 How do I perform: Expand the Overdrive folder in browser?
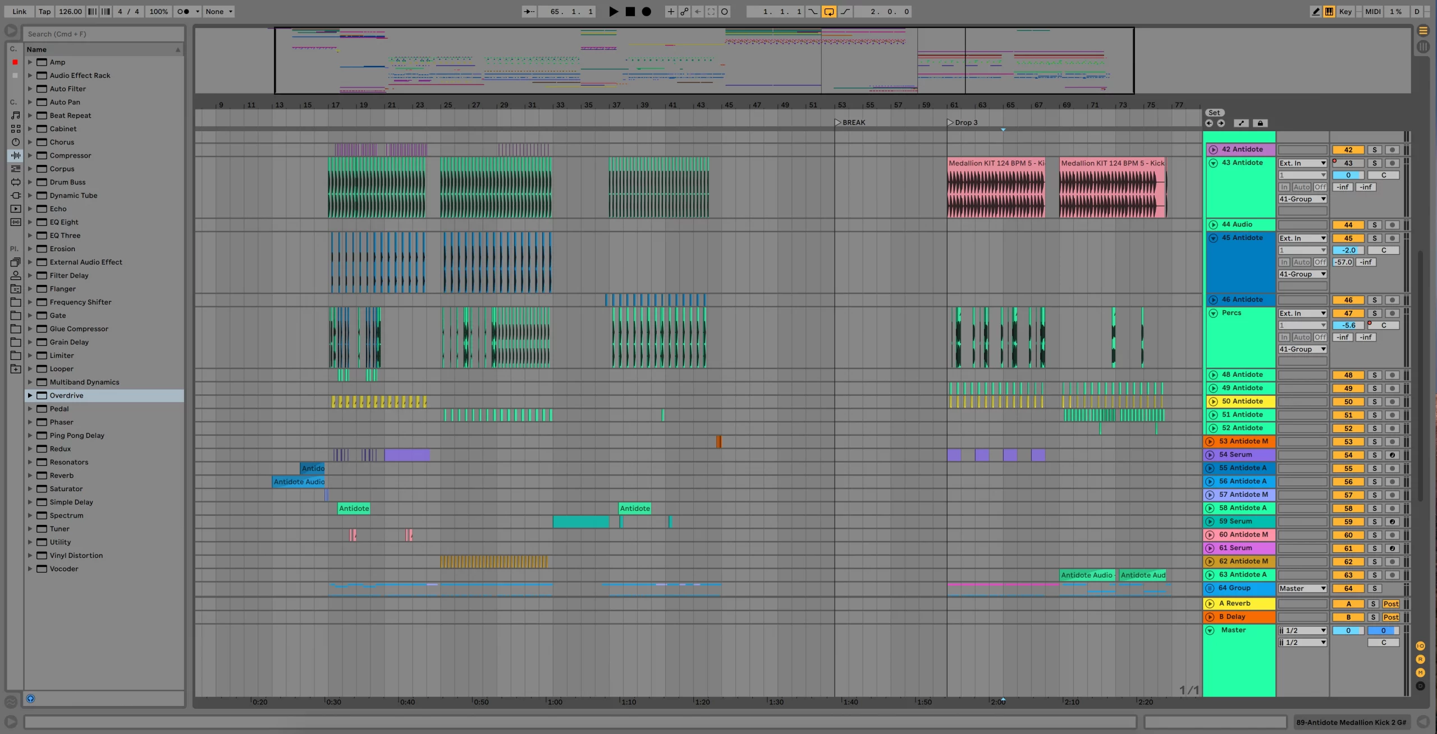pos(30,395)
